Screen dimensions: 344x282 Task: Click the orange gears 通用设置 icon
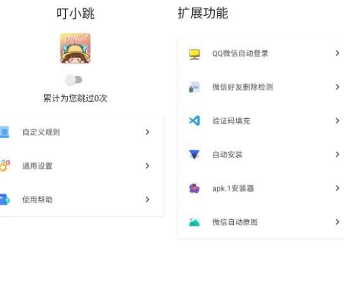click(x=5, y=166)
